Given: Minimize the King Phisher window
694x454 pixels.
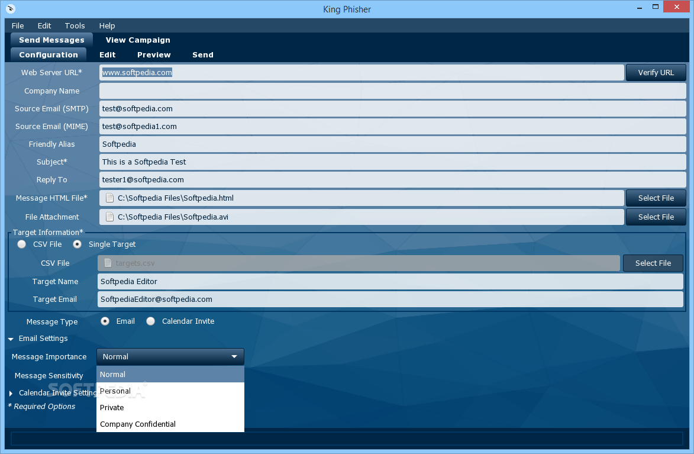Looking at the screenshot, I should click(x=640, y=8).
